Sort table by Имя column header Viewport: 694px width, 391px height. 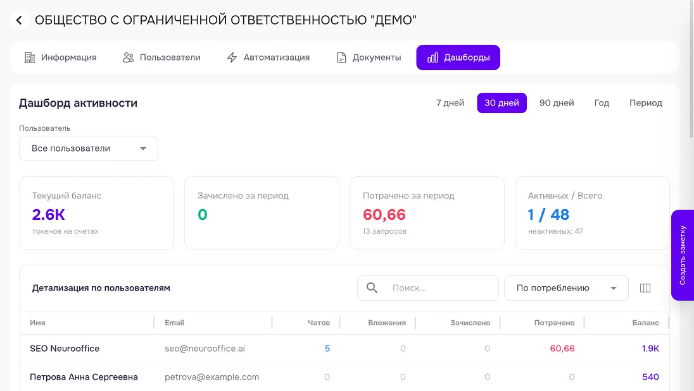(37, 323)
